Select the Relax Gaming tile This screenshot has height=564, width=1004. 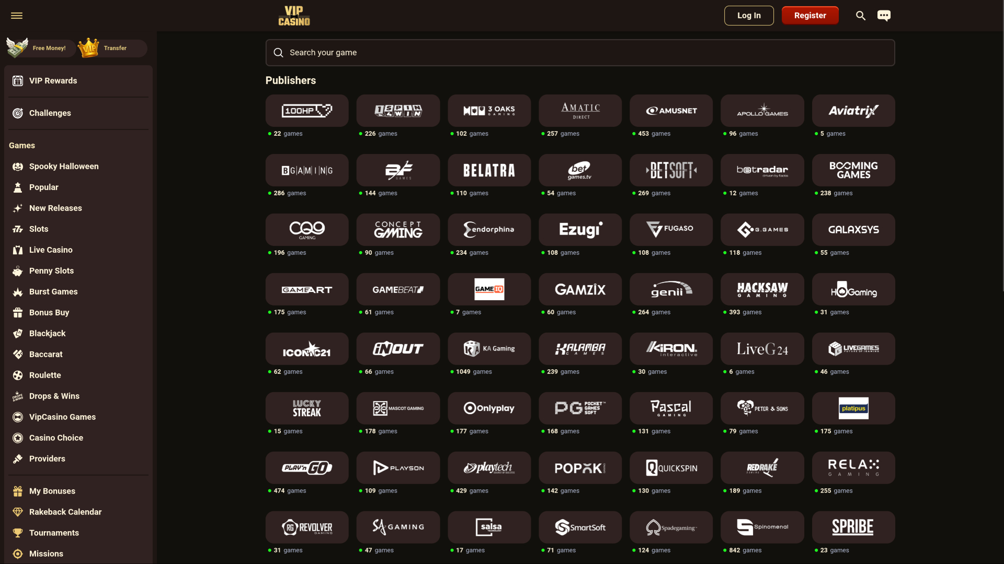pyautogui.click(x=853, y=468)
